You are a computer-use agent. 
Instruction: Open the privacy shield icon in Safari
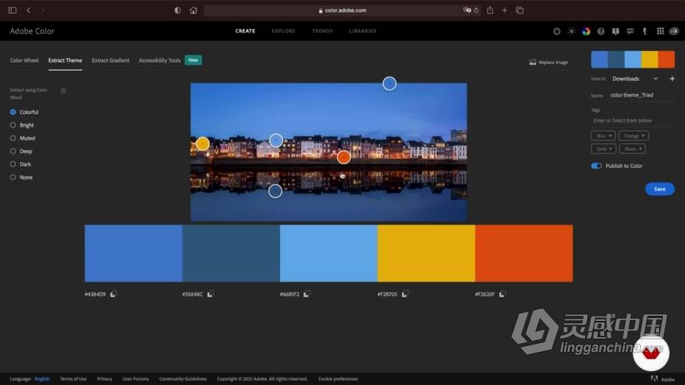pyautogui.click(x=178, y=10)
